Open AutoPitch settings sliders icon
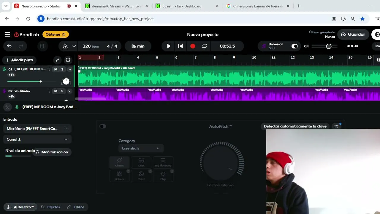 click(x=336, y=126)
